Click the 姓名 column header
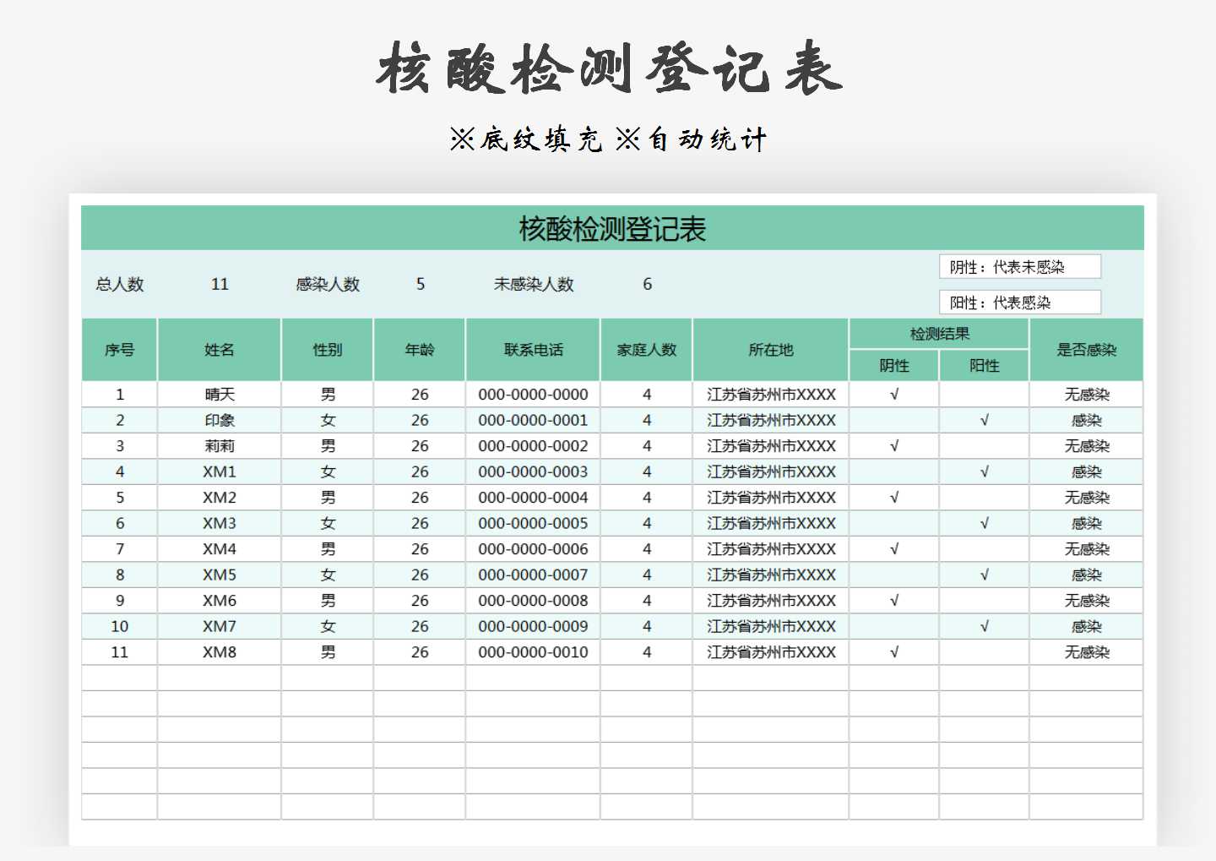 tap(218, 349)
